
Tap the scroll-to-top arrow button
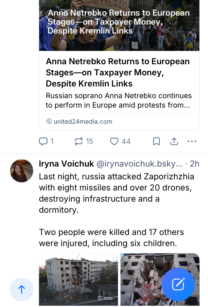[x=22, y=289]
